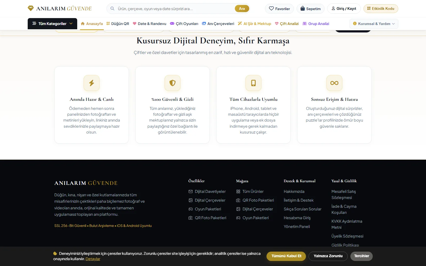Click the cookie icon in consent banner
The image size is (426, 266).
[x=55, y=253]
